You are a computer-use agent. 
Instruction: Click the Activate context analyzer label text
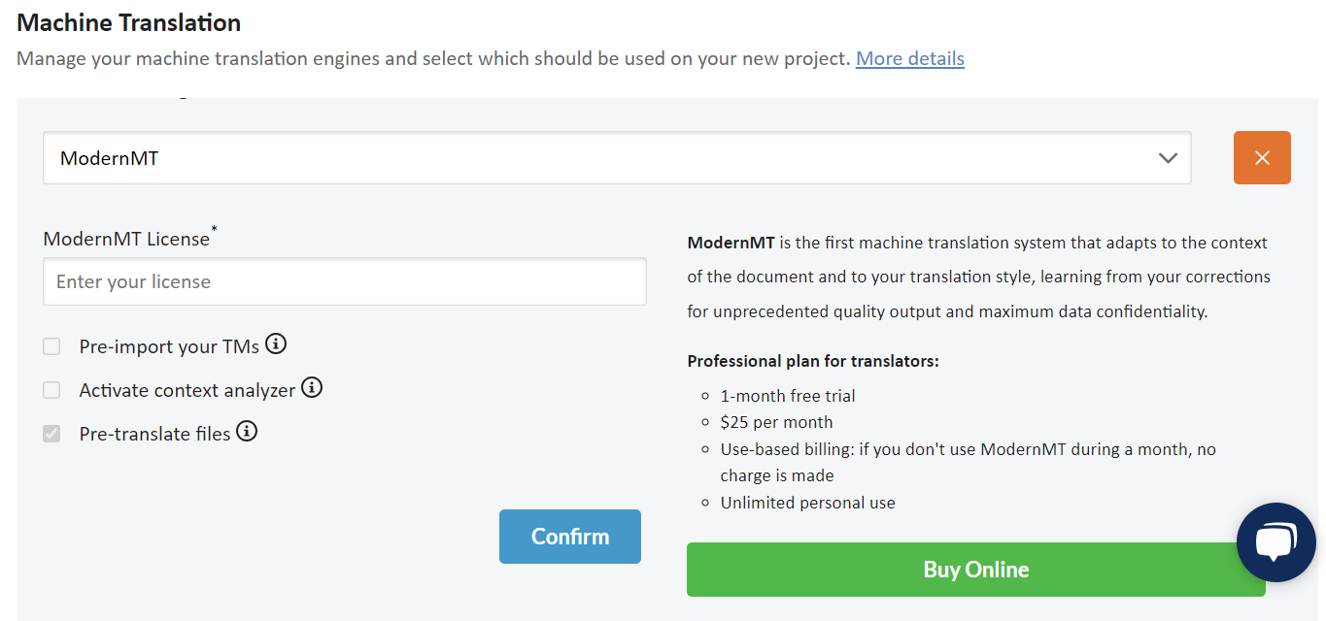coord(187,390)
